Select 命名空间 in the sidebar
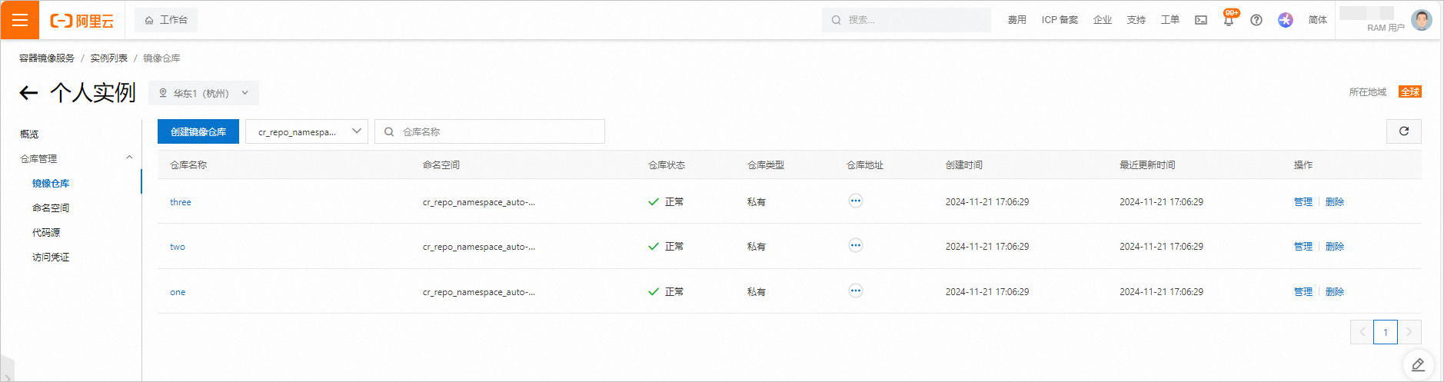 (x=51, y=208)
